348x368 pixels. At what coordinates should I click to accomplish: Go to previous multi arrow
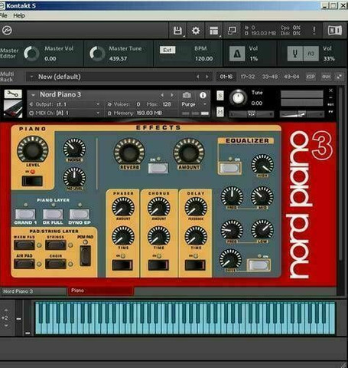pyautogui.click(x=197, y=77)
